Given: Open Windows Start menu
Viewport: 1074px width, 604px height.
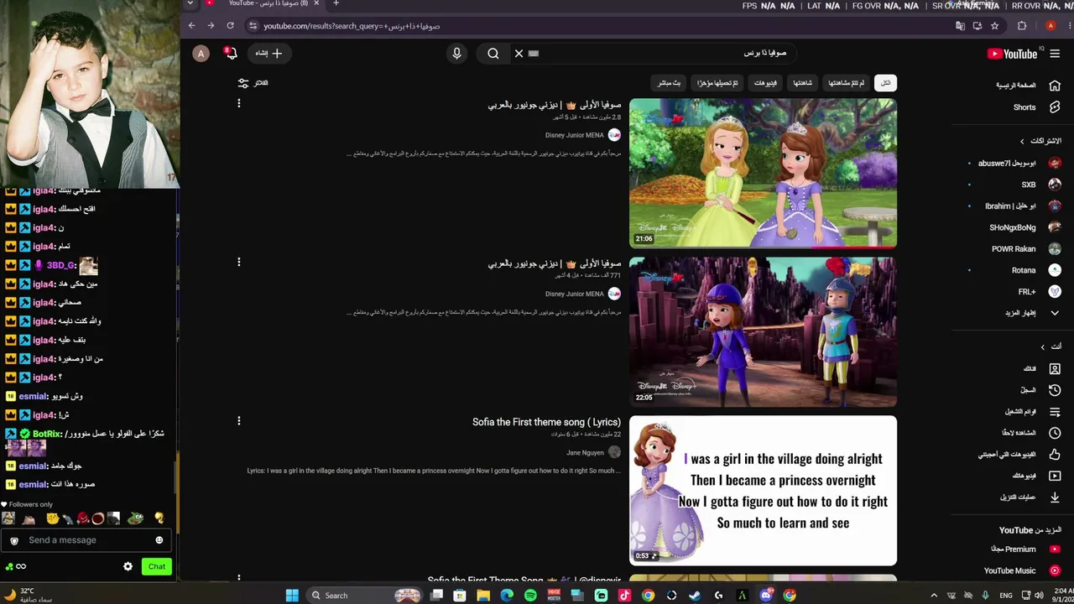Looking at the screenshot, I should point(292,596).
